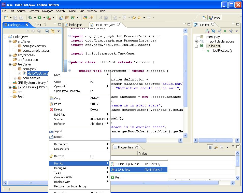Close the Outline view
The height and width of the screenshot is (193, 243).
[x=212, y=25]
